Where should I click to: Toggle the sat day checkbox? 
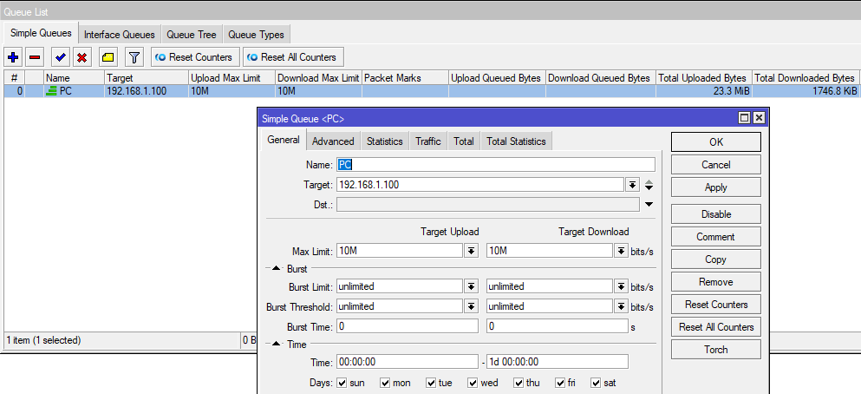click(x=596, y=383)
